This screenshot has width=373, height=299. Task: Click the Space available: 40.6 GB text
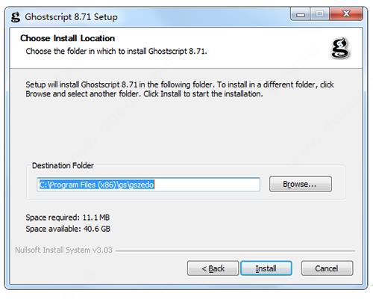click(68, 229)
